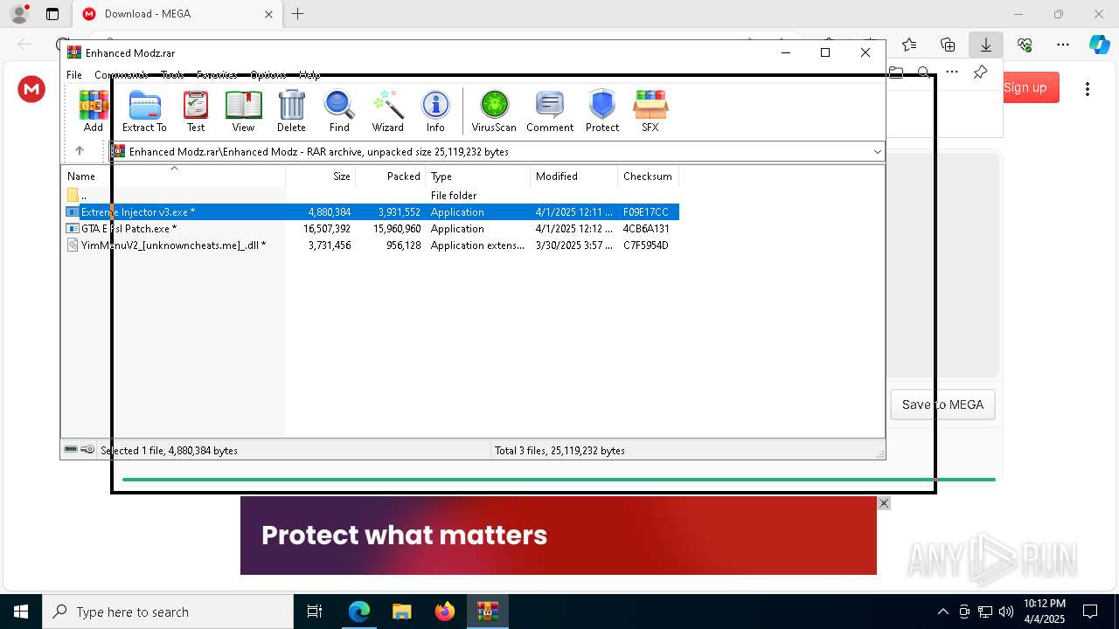This screenshot has height=629, width=1119.
Task: Expand the archive path dropdown
Action: coord(877,152)
